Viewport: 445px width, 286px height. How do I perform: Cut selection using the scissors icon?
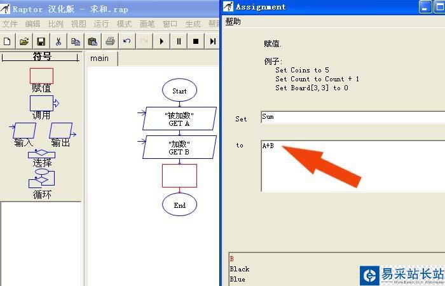point(58,41)
